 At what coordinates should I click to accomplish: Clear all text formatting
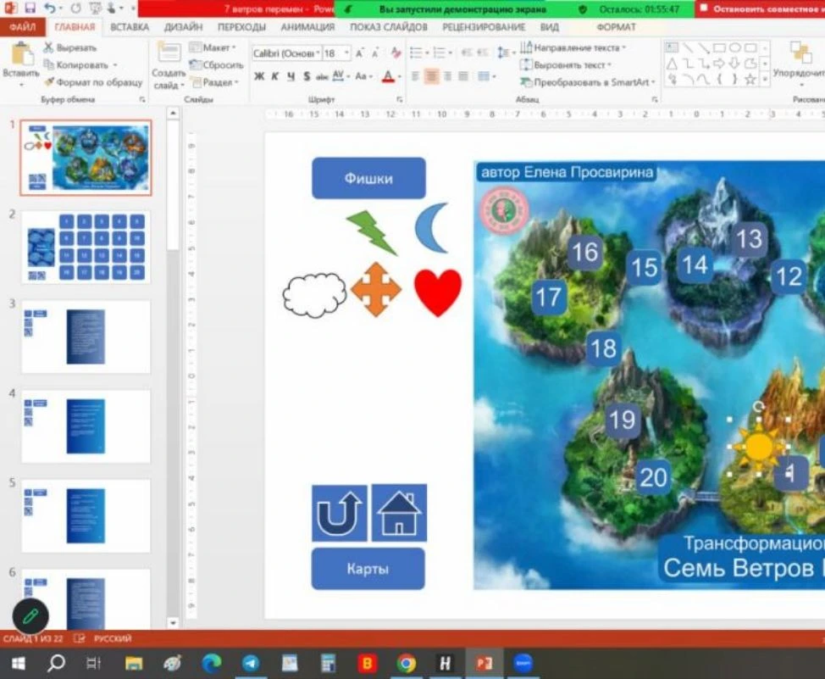coord(396,53)
